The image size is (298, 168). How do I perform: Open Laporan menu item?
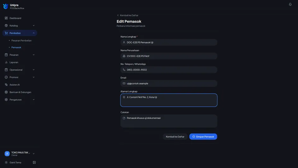[x=20, y=62]
